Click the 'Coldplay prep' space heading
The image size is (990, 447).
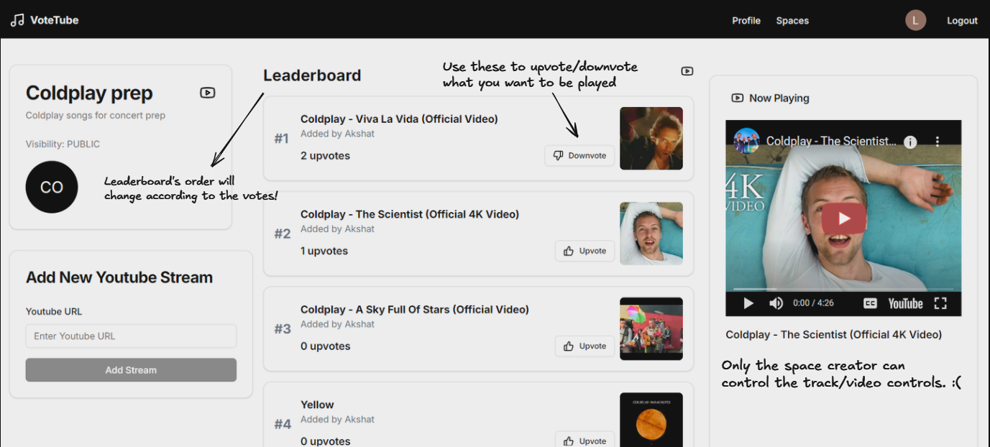coord(89,93)
